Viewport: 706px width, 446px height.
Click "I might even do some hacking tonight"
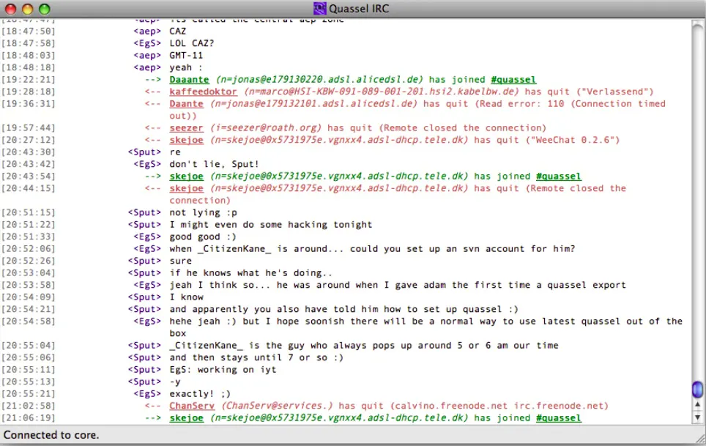pos(270,225)
